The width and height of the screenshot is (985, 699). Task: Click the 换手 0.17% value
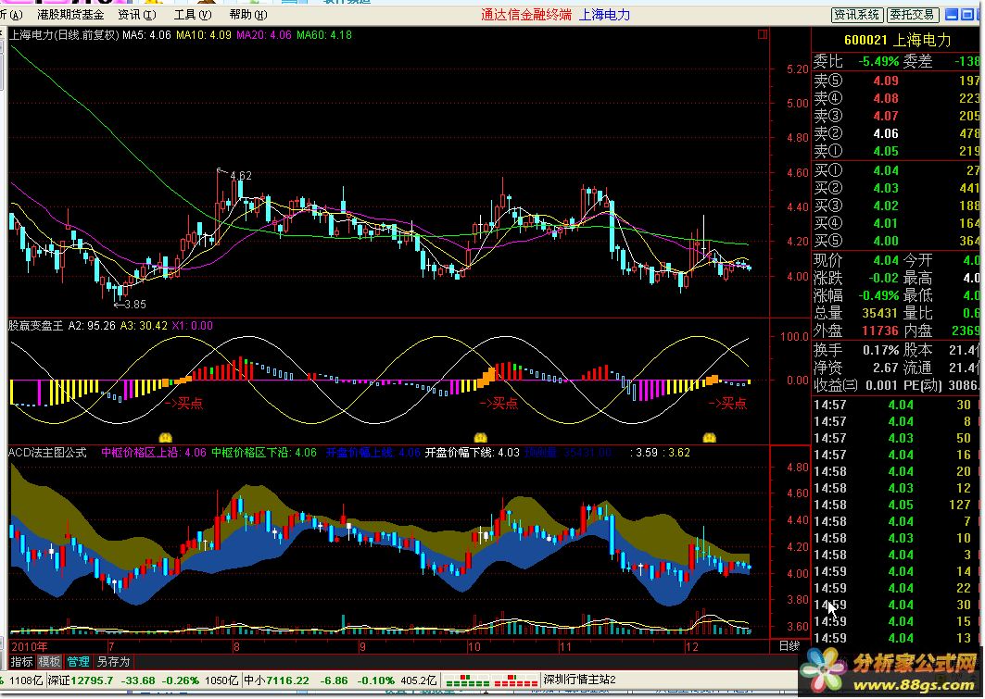[x=881, y=350]
